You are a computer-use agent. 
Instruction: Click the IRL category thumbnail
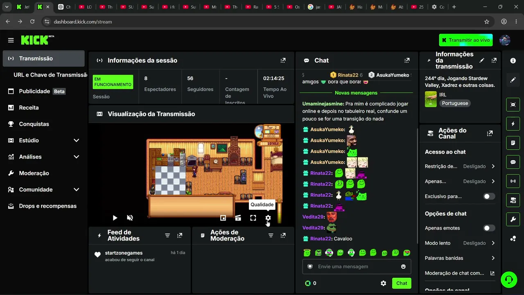pos(431,99)
